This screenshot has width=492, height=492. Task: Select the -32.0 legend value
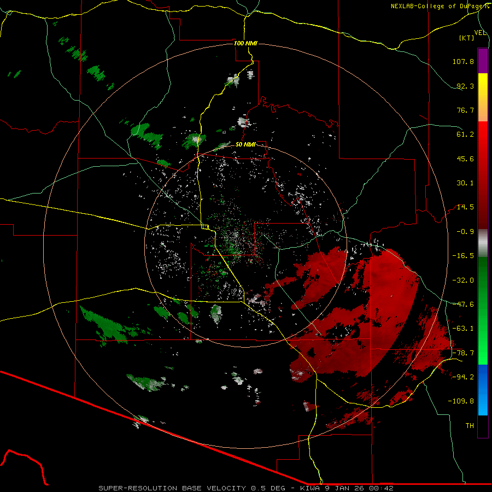[463, 280]
